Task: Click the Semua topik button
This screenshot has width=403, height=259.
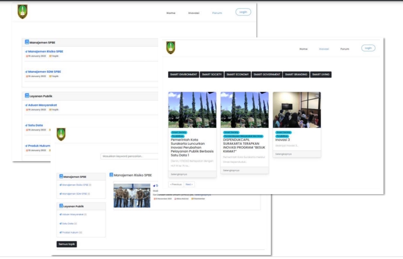Action: click(x=67, y=244)
